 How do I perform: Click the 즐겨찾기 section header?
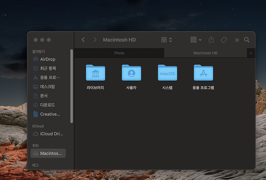pyautogui.click(x=39, y=51)
